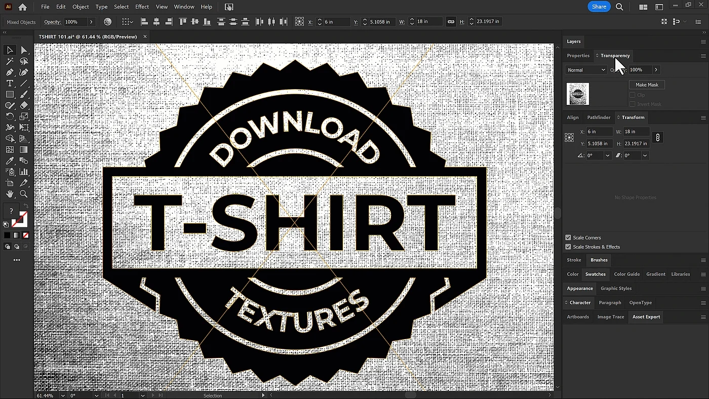Viewport: 709px width, 399px height.
Task: Click the Fill color swatch in toolbar
Action: [x=11, y=211]
